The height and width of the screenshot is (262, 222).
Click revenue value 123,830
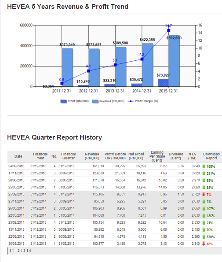98,173
